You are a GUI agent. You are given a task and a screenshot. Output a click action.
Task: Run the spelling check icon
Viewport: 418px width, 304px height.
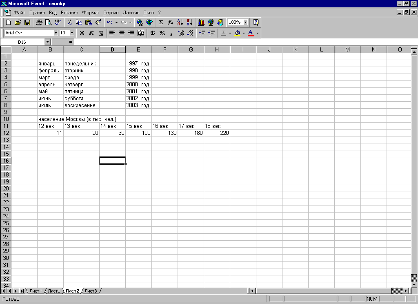[x=58, y=22]
